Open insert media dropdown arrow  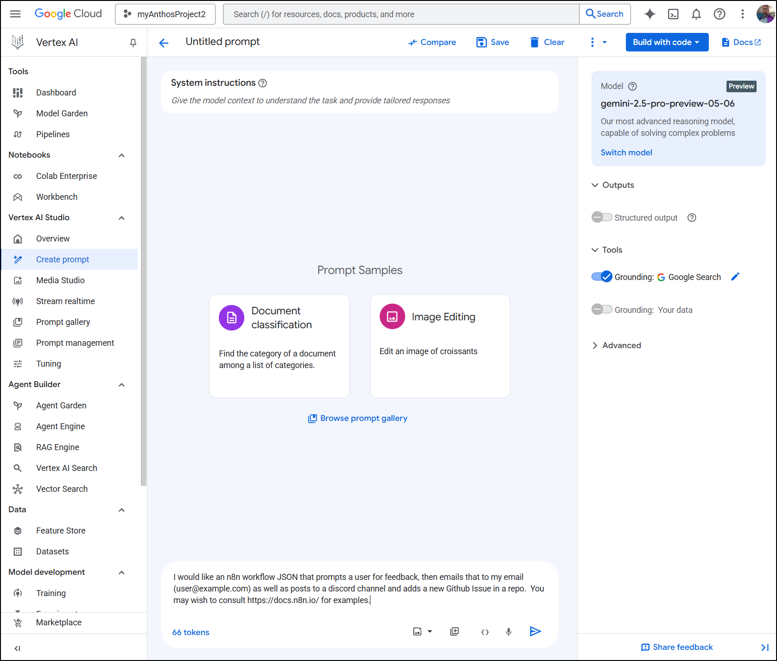430,631
